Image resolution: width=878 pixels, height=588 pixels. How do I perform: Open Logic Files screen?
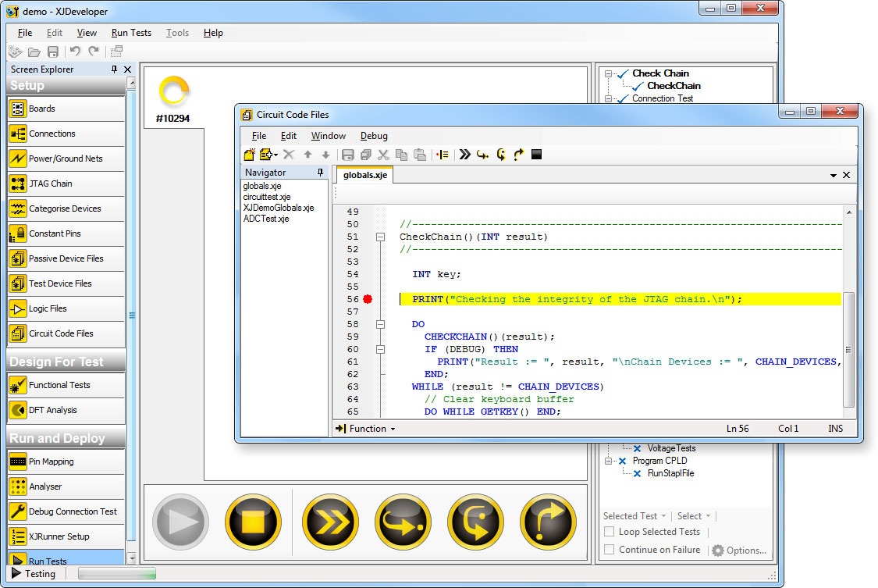(x=66, y=308)
